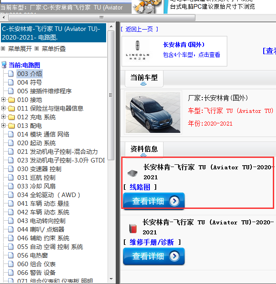Click the page icon for 004 符号
This screenshot has height=284, width=276.
point(11,82)
